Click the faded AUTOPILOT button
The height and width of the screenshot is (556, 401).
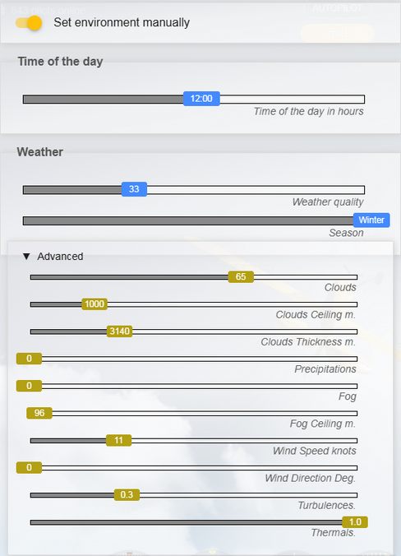(x=338, y=7)
